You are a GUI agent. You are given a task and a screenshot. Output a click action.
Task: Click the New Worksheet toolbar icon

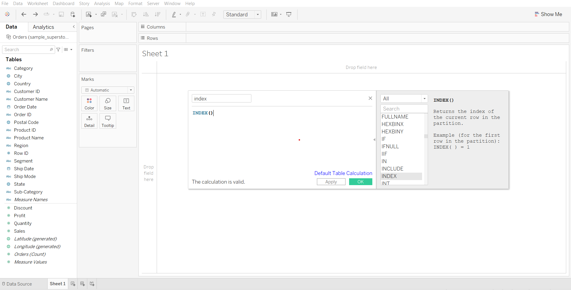click(89, 14)
